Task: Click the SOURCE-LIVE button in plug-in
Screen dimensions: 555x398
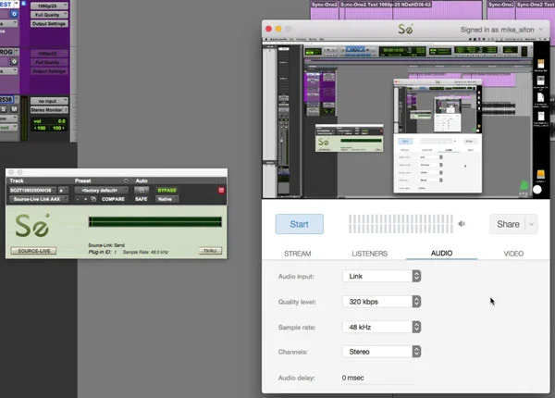Action: coord(33,251)
